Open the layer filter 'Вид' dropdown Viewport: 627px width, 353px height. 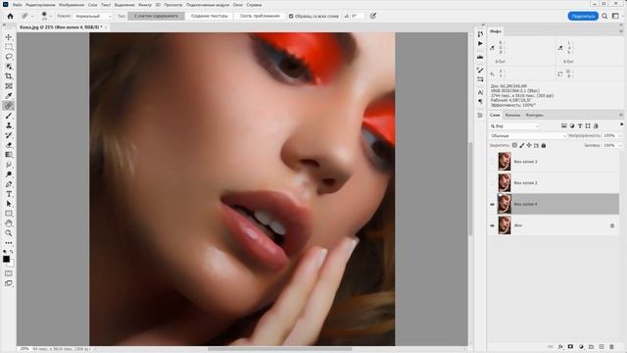point(514,126)
